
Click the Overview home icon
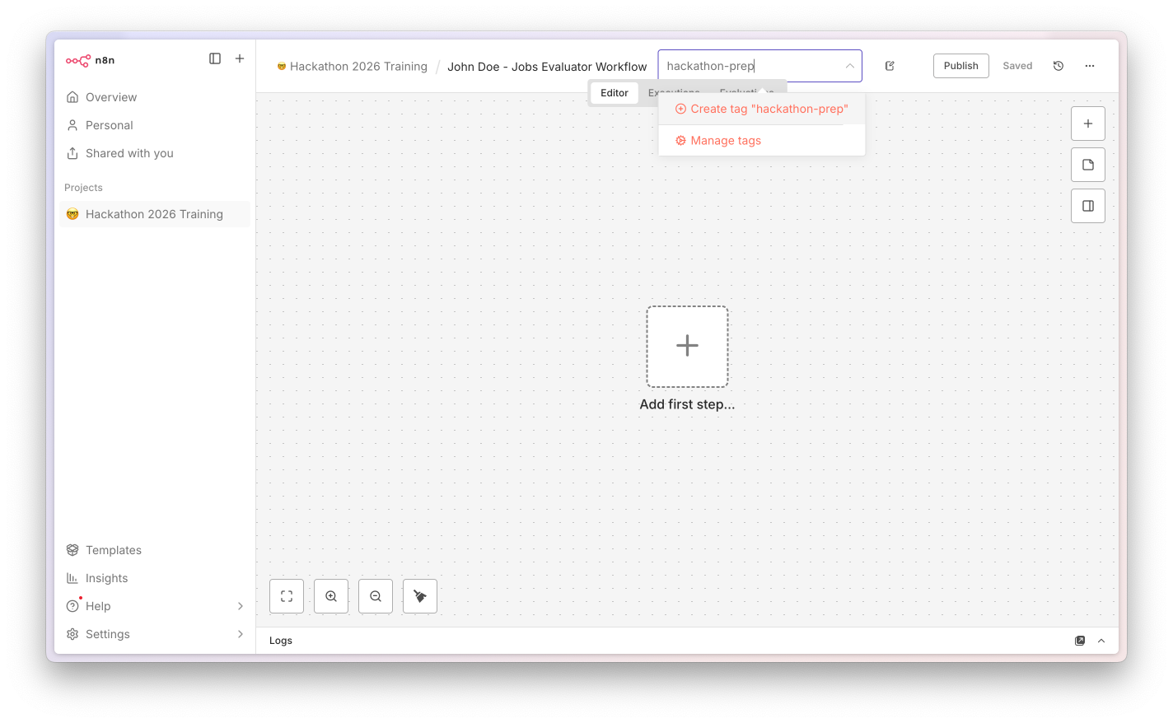[x=72, y=97]
